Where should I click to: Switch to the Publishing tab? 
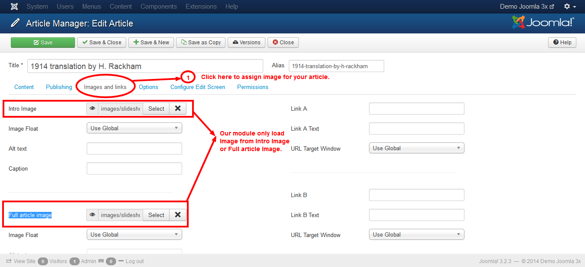[x=59, y=87]
